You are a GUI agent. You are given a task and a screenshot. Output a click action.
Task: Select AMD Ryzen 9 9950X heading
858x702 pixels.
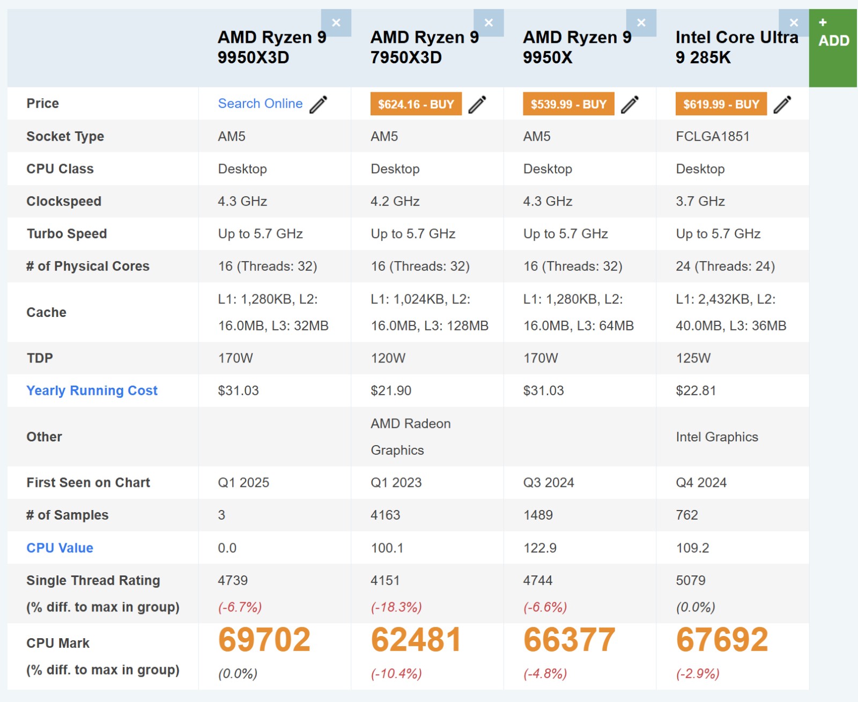[x=577, y=47]
